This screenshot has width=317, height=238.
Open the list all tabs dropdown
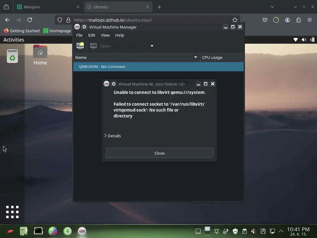tap(272, 7)
